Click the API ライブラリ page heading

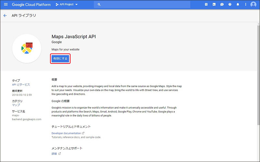point(24,16)
